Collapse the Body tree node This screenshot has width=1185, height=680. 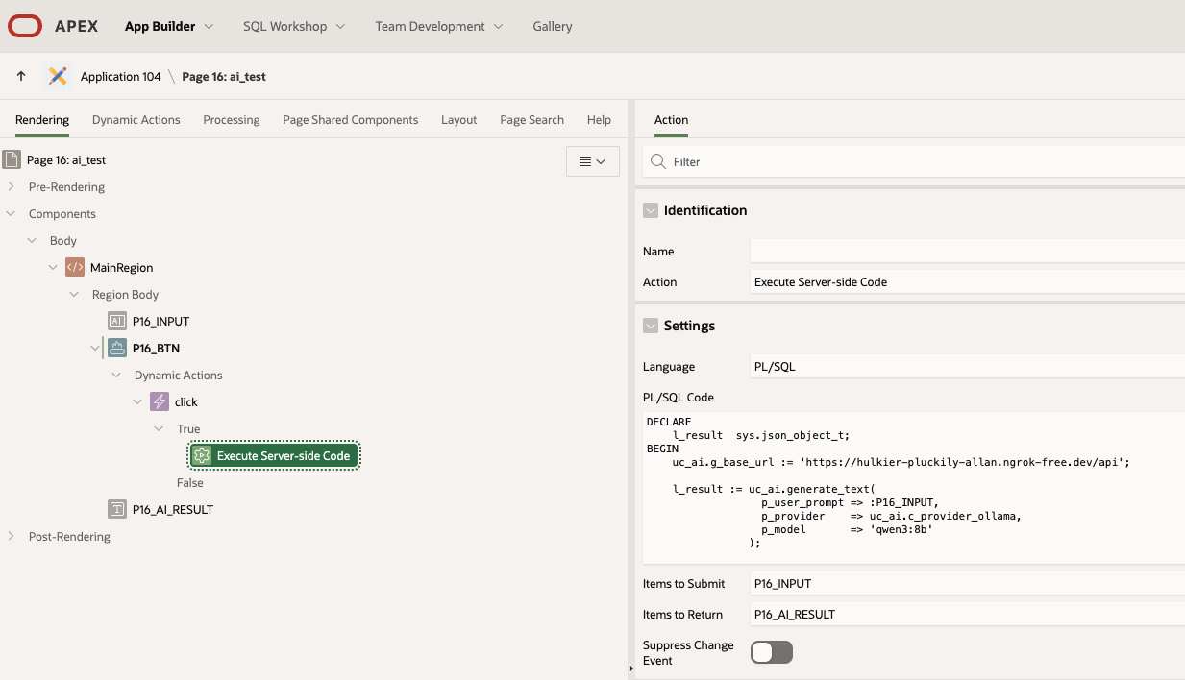tap(33, 241)
